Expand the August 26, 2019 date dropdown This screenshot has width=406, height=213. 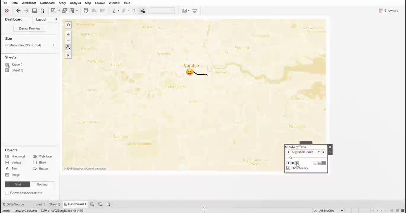tap(318, 152)
